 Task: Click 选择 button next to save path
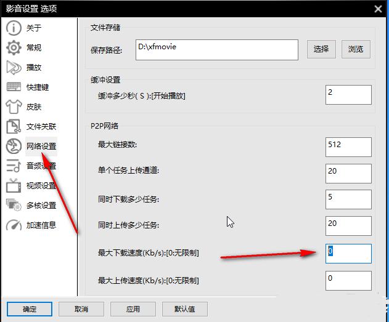(321, 49)
